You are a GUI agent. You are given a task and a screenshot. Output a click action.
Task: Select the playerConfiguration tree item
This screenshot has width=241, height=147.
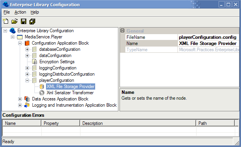(56, 80)
